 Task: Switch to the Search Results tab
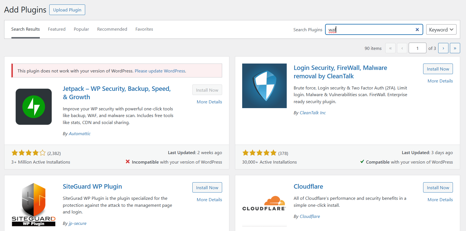(x=26, y=29)
